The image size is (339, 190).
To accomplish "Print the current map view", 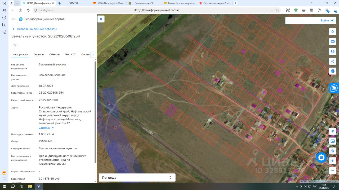I will [333, 71].
